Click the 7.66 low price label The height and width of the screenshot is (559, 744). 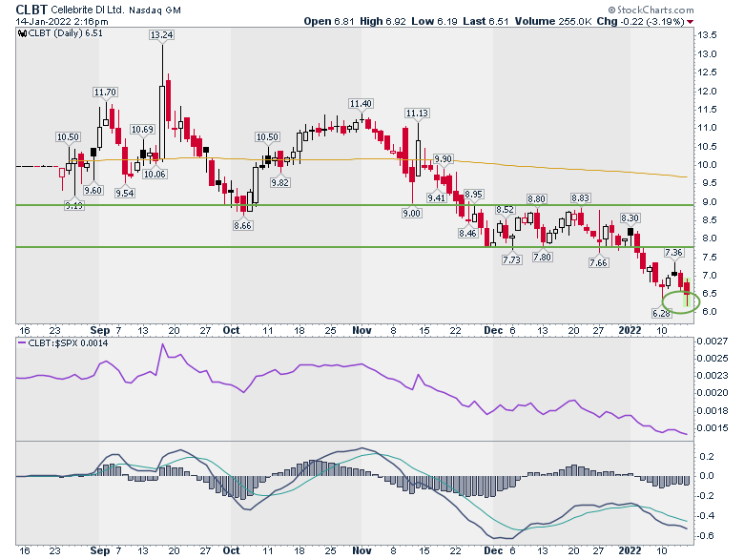tap(598, 263)
